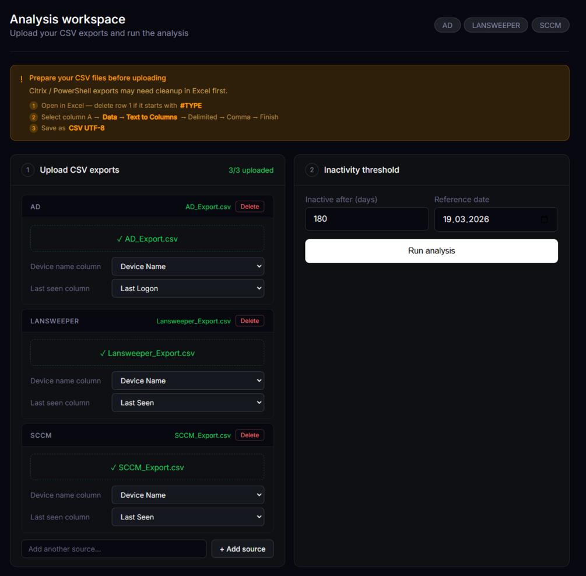Click the SCCM_Export.csv upload drop zone
This screenshot has width=586, height=576.
pyautogui.click(x=147, y=467)
